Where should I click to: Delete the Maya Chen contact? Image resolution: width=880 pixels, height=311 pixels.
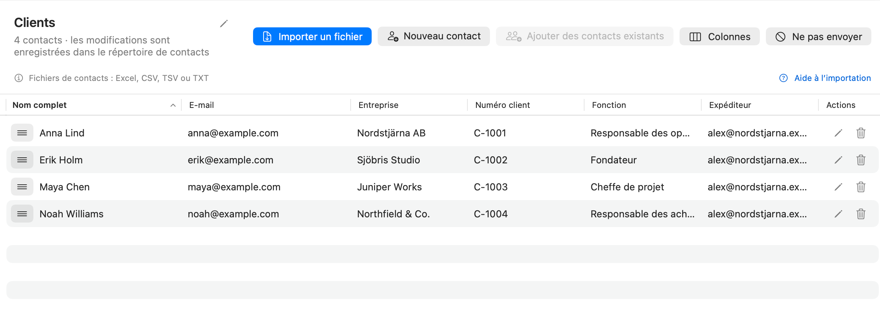(x=861, y=187)
